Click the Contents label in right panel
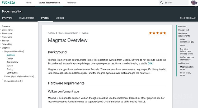Screen dimensions: 198x108 pyautogui.click(x=182, y=26)
